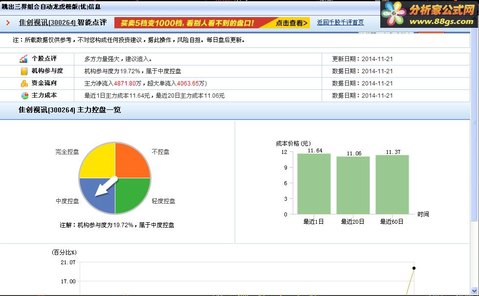Click the 资金流向 row label
The image size is (479, 296).
pyautogui.click(x=44, y=83)
